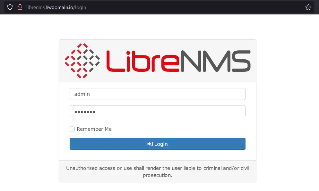
Task: Click the librenms.hwdomain.io/login address bar
Action: [56, 7]
